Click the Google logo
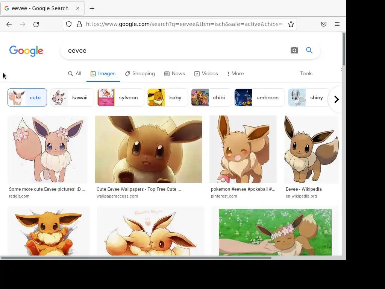The image size is (385, 289). coord(26,51)
